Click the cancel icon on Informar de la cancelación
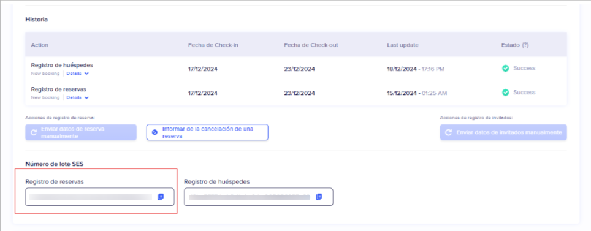591x231 pixels. pyautogui.click(x=154, y=132)
